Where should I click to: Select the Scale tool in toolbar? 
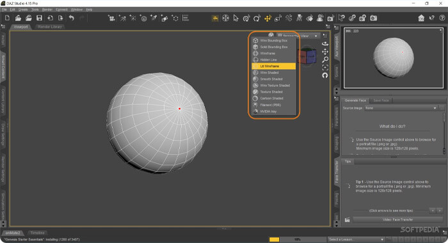point(278,19)
